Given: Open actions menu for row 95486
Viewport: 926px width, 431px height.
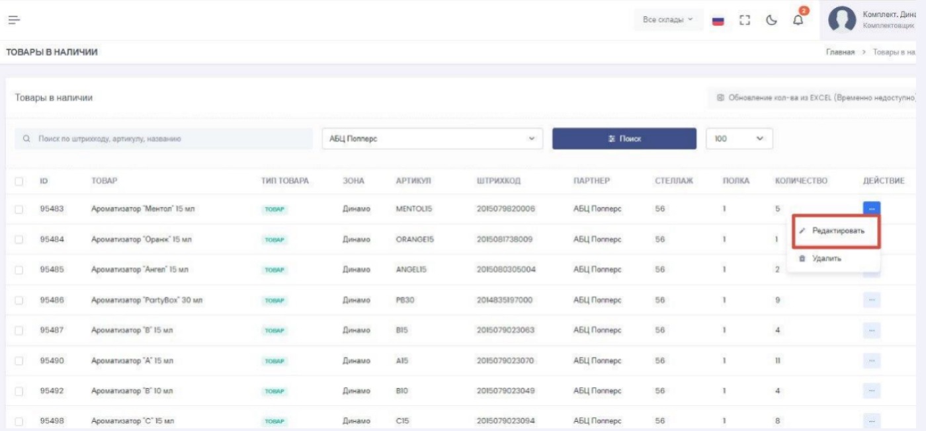Looking at the screenshot, I should [x=872, y=300].
